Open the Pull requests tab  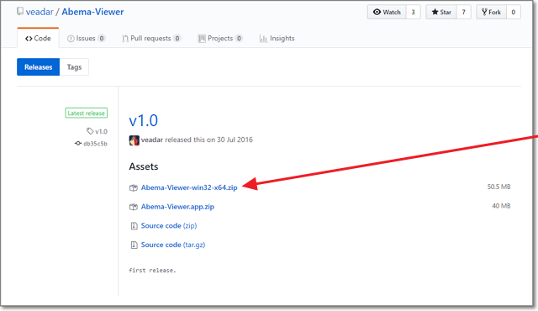[151, 39]
